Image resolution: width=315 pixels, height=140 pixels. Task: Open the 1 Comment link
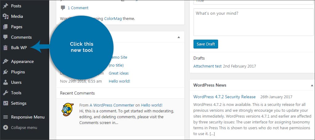(x=78, y=8)
